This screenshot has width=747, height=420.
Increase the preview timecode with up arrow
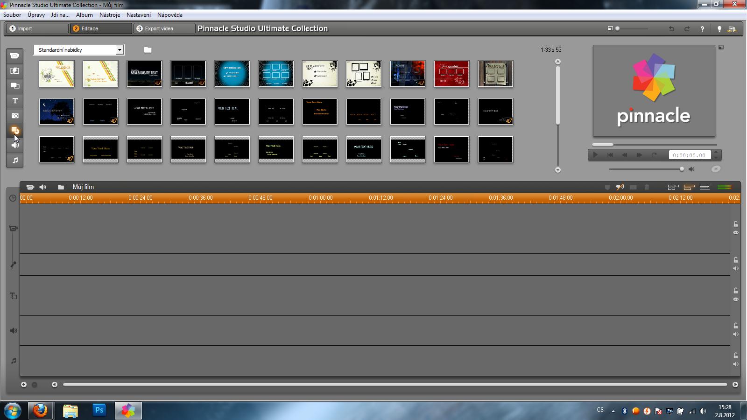pos(717,153)
